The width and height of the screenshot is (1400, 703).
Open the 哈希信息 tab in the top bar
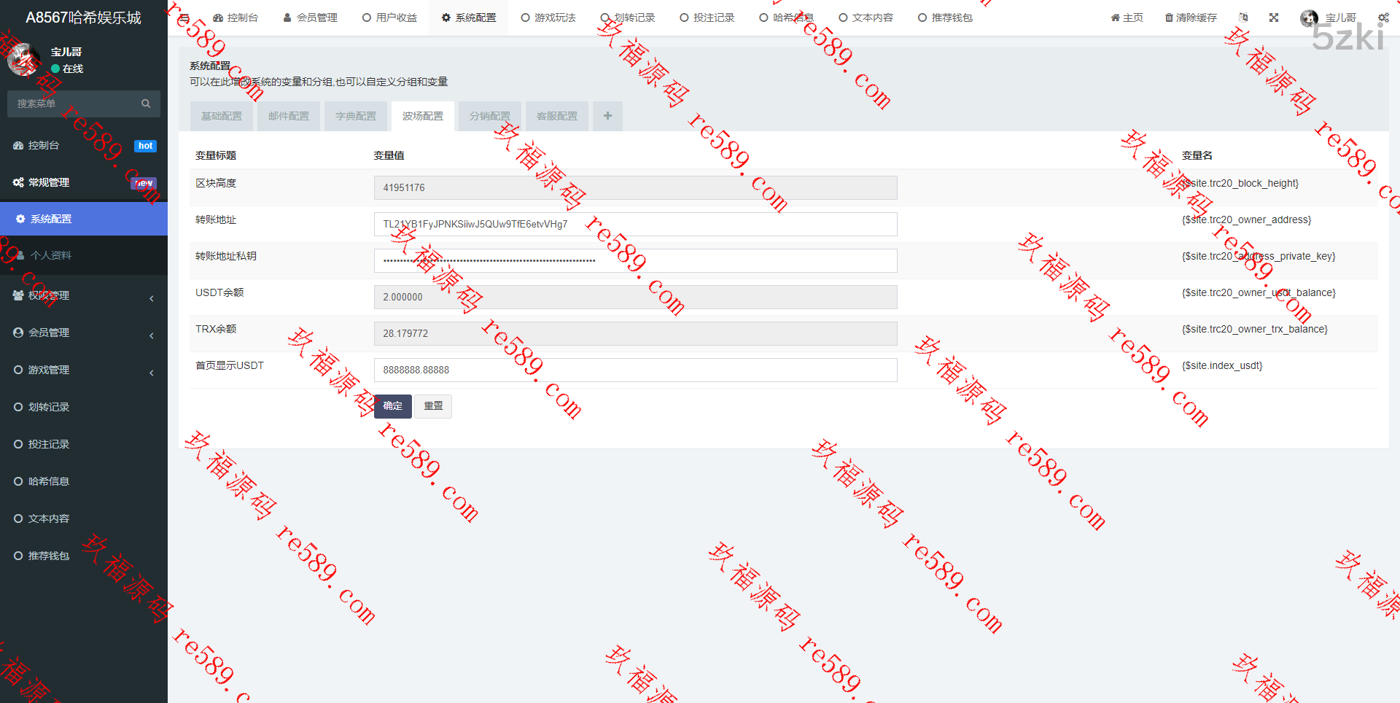coord(787,18)
